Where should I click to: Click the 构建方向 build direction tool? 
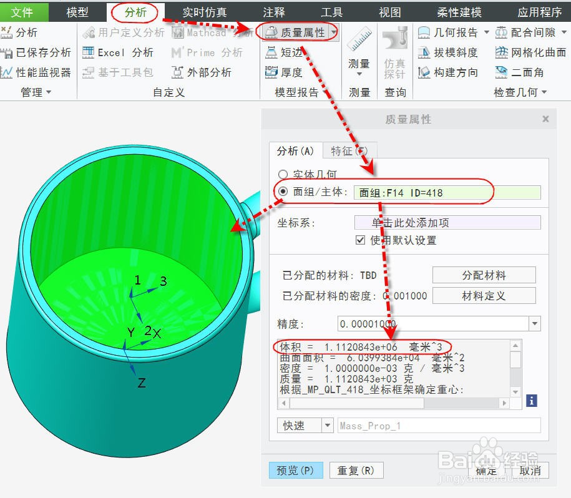tap(447, 72)
